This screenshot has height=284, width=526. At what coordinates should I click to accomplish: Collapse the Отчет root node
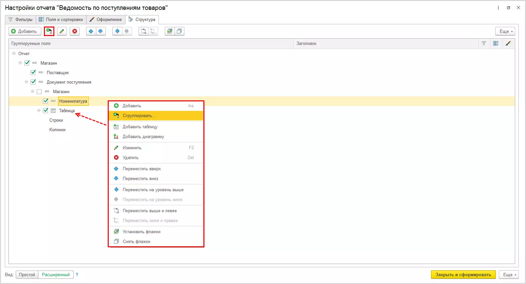(x=14, y=53)
